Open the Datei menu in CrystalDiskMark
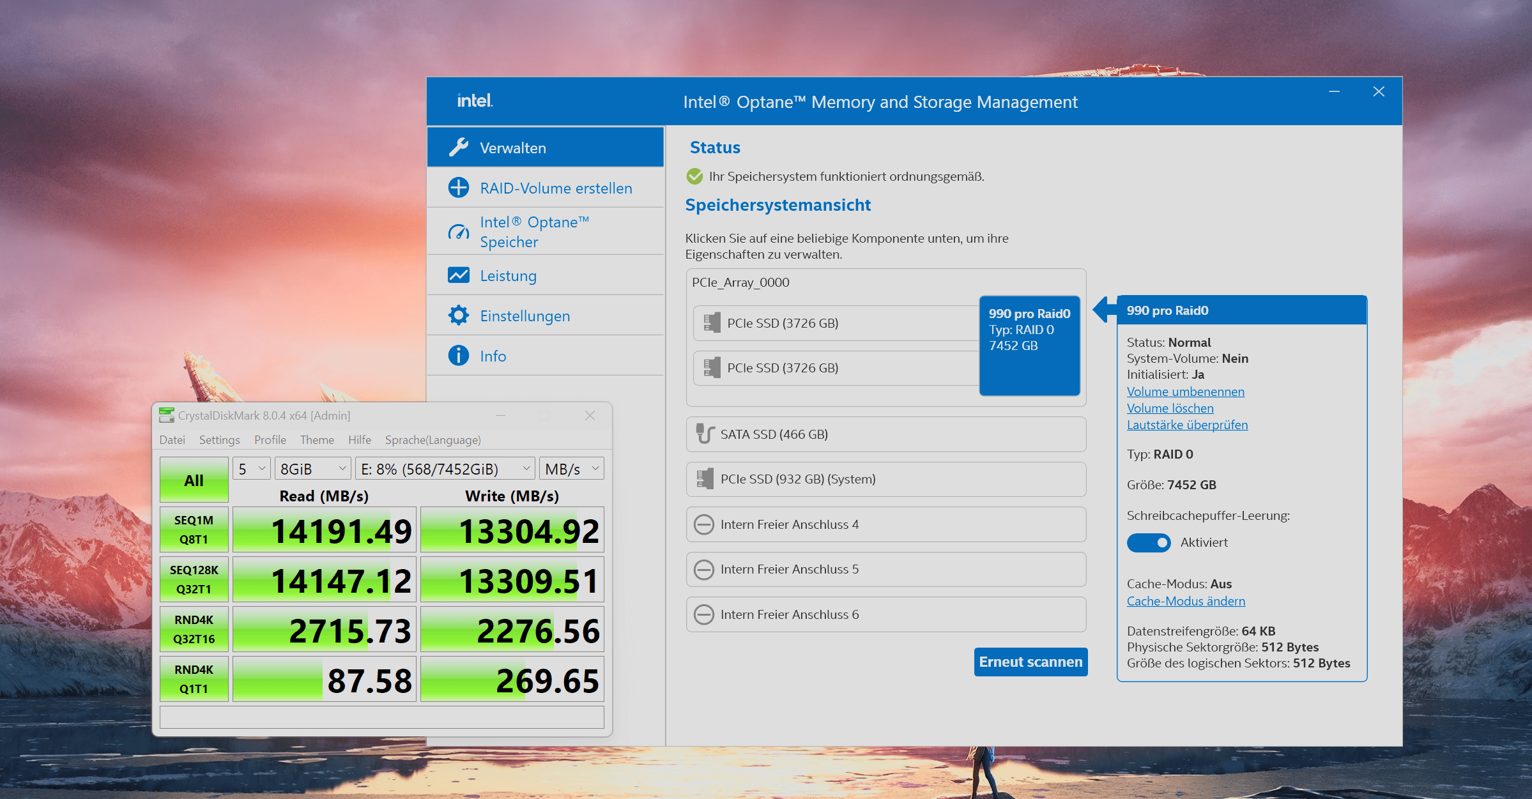Image resolution: width=1532 pixels, height=799 pixels. tap(172, 439)
